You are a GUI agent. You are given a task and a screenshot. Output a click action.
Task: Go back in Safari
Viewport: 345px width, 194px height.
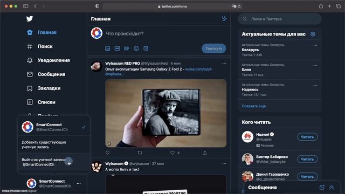tap(36, 6)
